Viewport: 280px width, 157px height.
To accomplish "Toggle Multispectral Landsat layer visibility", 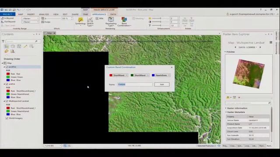I will click(7, 101).
